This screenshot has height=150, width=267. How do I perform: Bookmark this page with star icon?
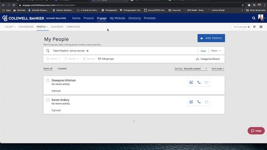pyautogui.click(x=243, y=5)
